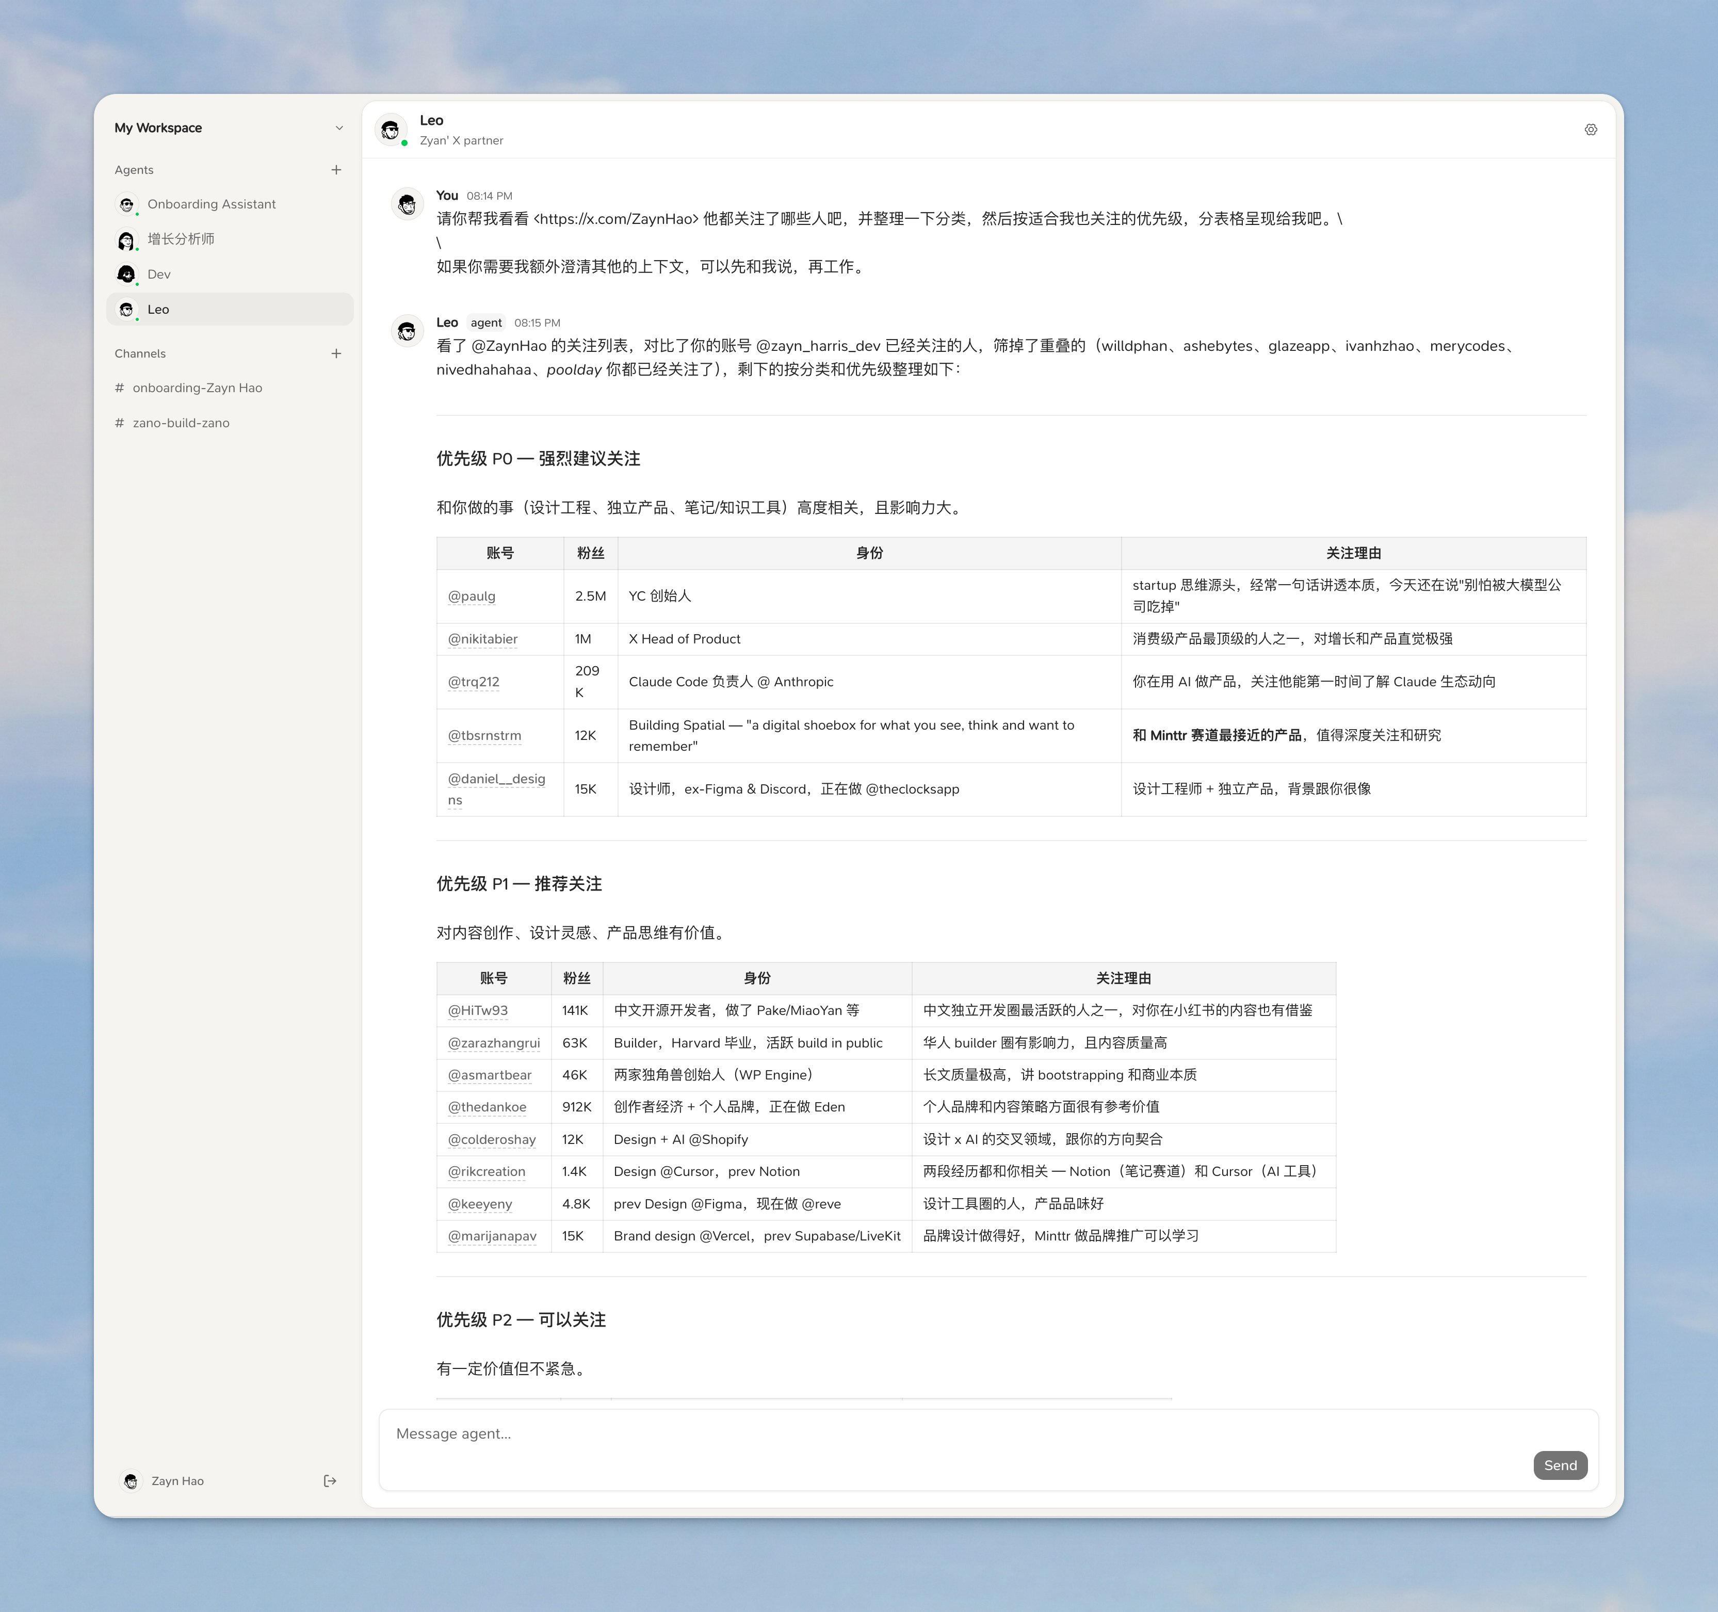Open the @zarazhangrui account link
This screenshot has height=1612, width=1718.
493,1043
